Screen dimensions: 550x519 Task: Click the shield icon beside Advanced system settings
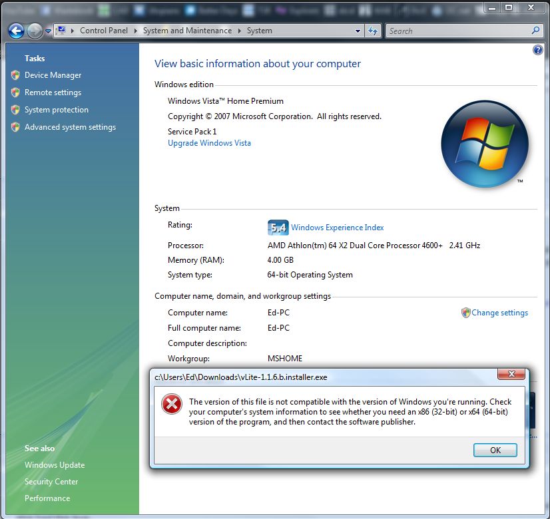pyautogui.click(x=15, y=127)
